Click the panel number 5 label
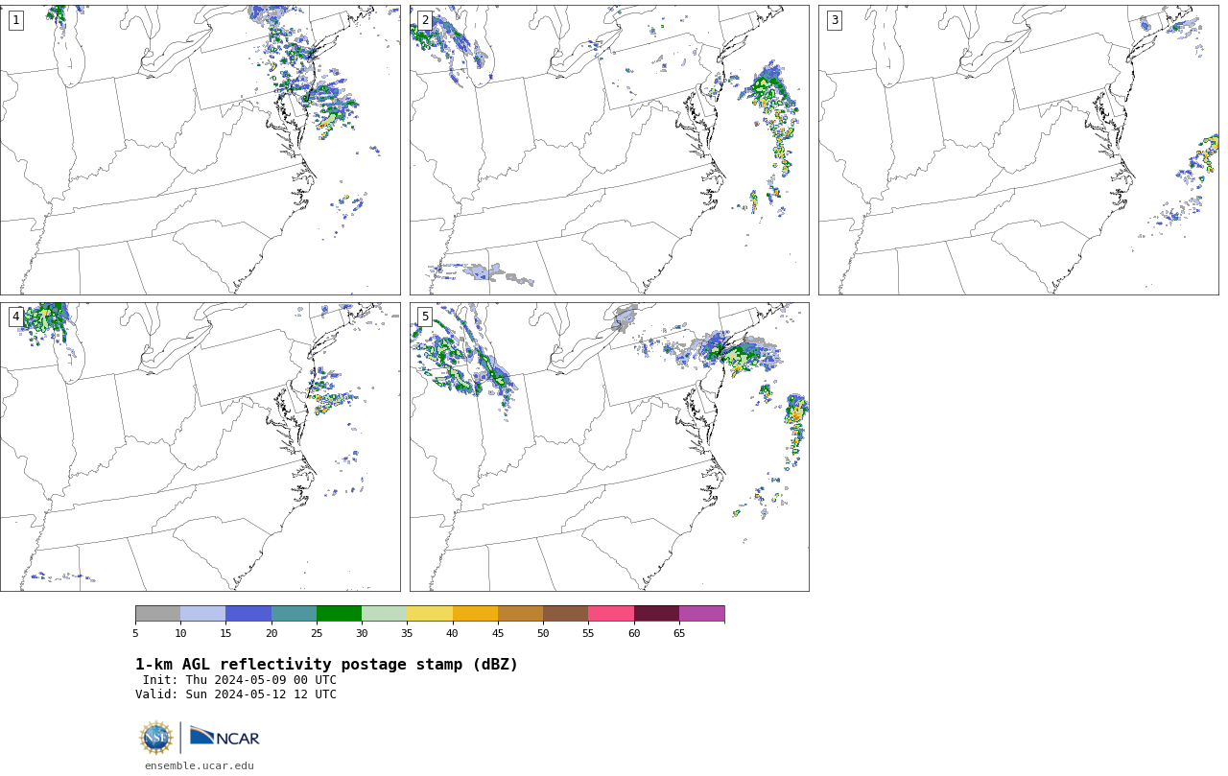Image resolution: width=1228 pixels, height=776 pixels. coord(425,317)
